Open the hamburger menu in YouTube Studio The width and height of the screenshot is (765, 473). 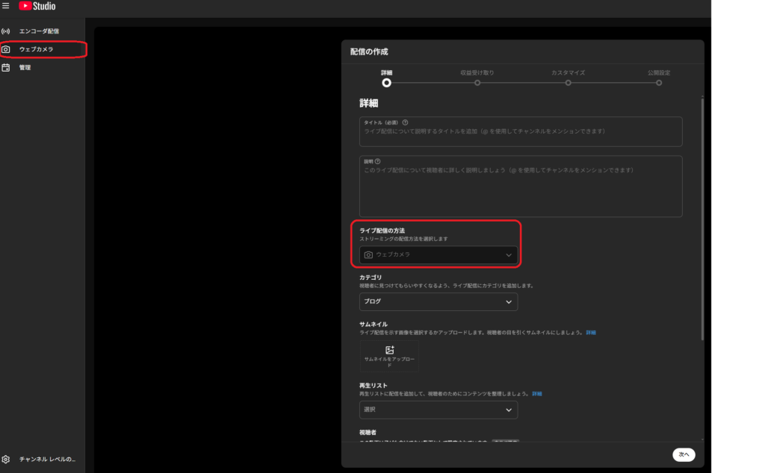(x=6, y=6)
